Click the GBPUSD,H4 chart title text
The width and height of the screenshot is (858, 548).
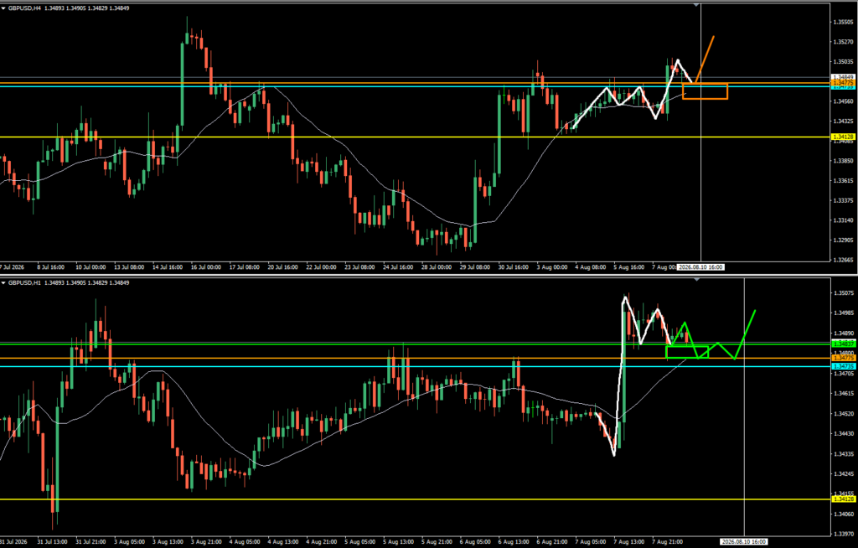(x=24, y=8)
